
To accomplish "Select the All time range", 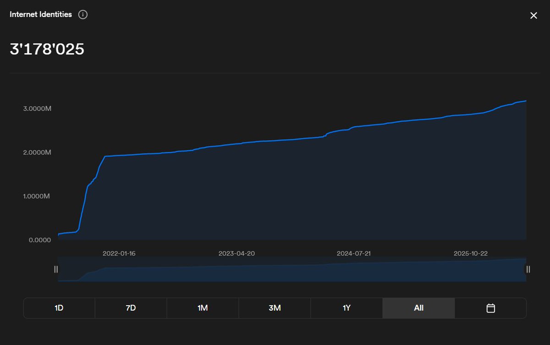I will 418,308.
